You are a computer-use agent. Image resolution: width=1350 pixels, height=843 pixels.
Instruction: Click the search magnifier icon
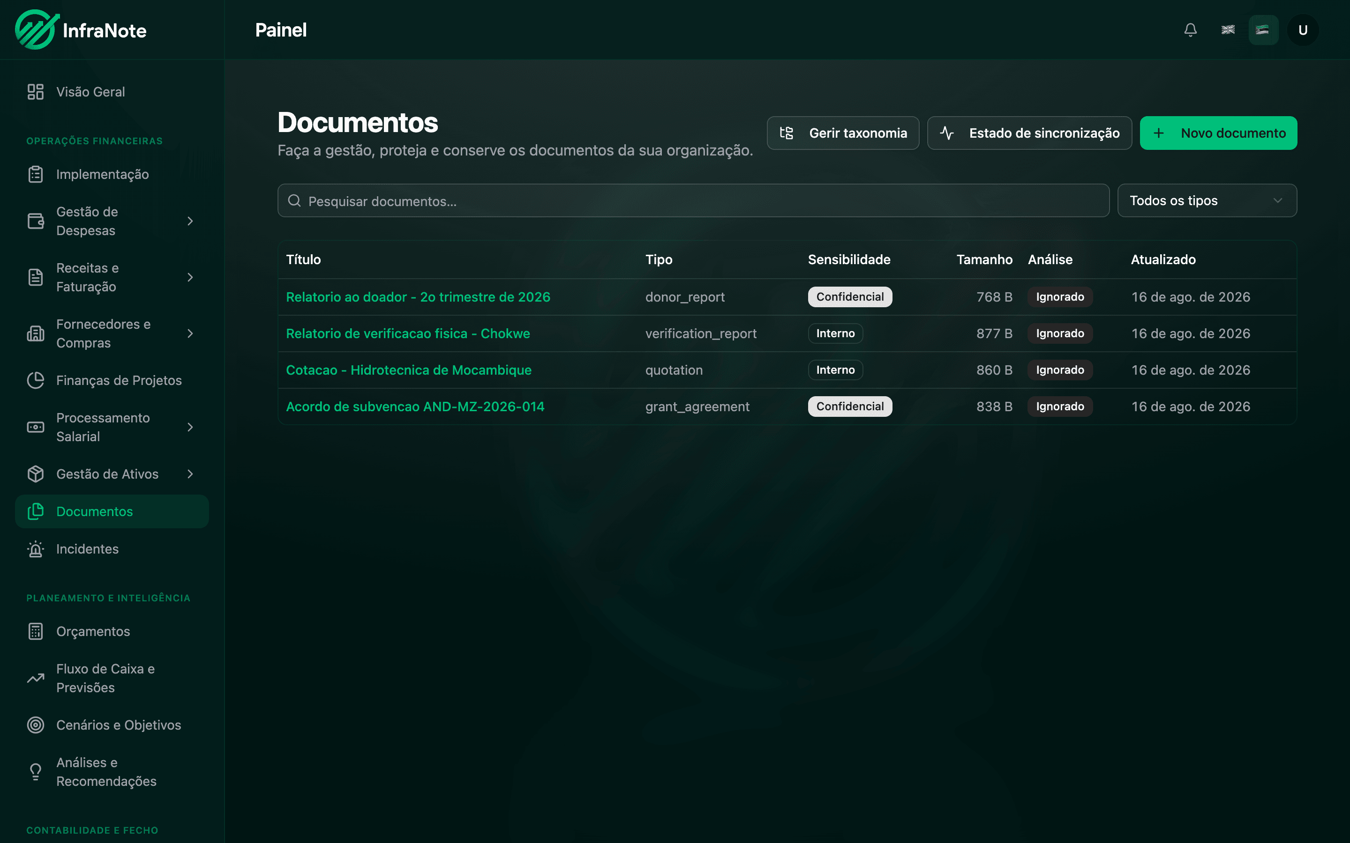[294, 201]
